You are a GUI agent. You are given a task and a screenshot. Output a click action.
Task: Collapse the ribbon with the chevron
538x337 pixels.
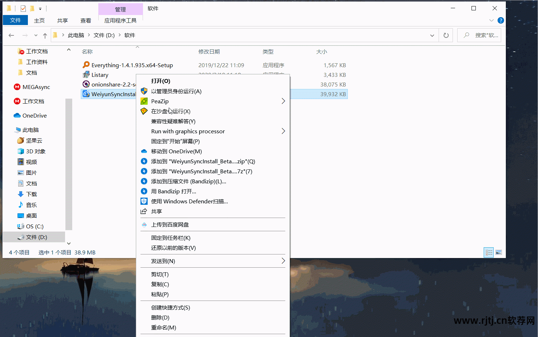(x=492, y=20)
